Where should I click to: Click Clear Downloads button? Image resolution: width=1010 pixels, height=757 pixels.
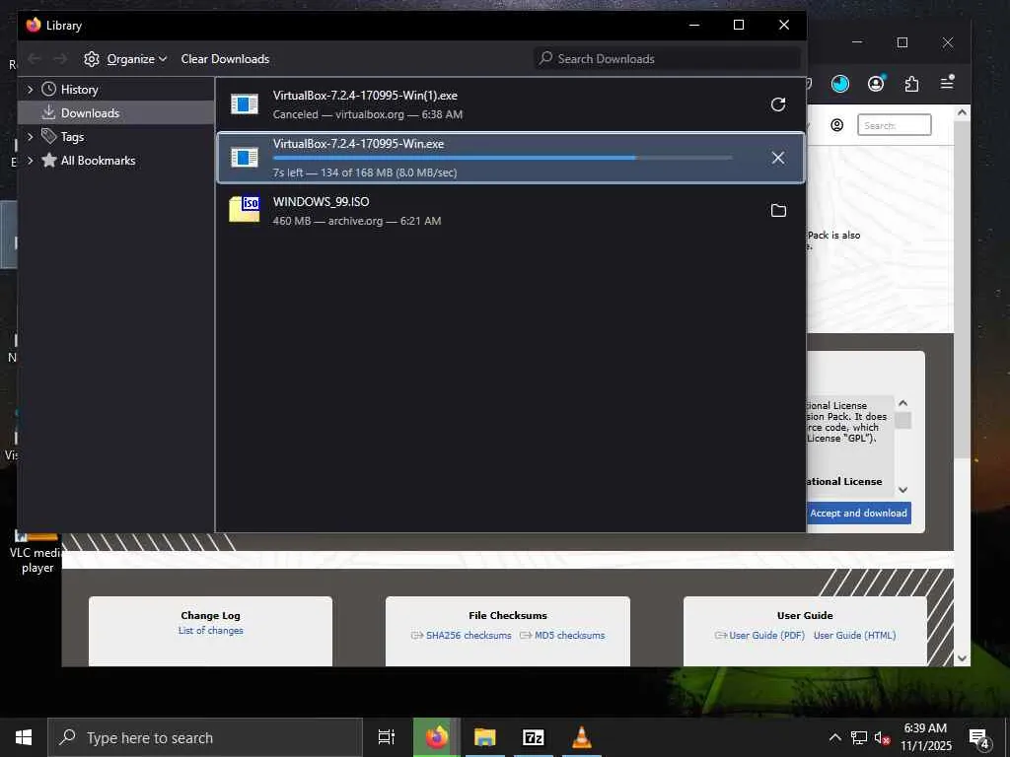[225, 59]
